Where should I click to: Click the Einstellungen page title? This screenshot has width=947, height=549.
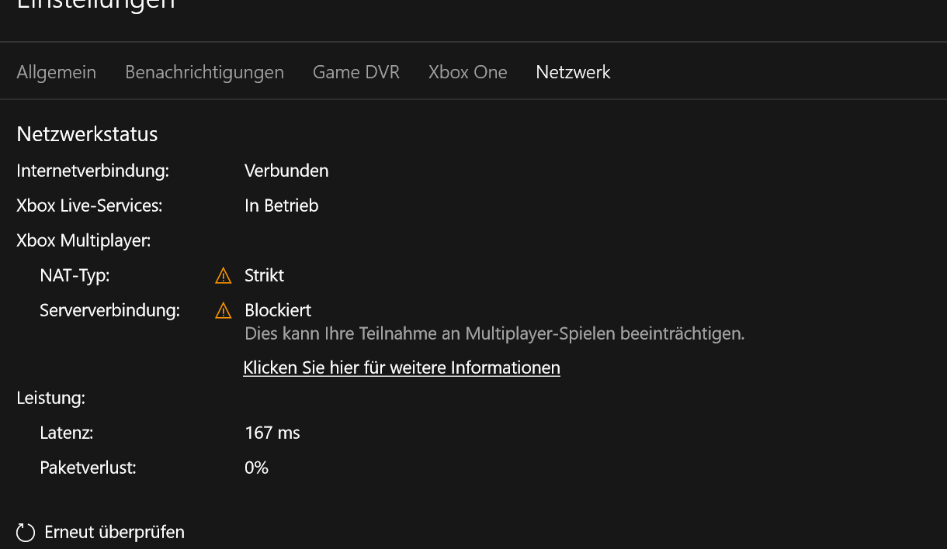coord(95,4)
